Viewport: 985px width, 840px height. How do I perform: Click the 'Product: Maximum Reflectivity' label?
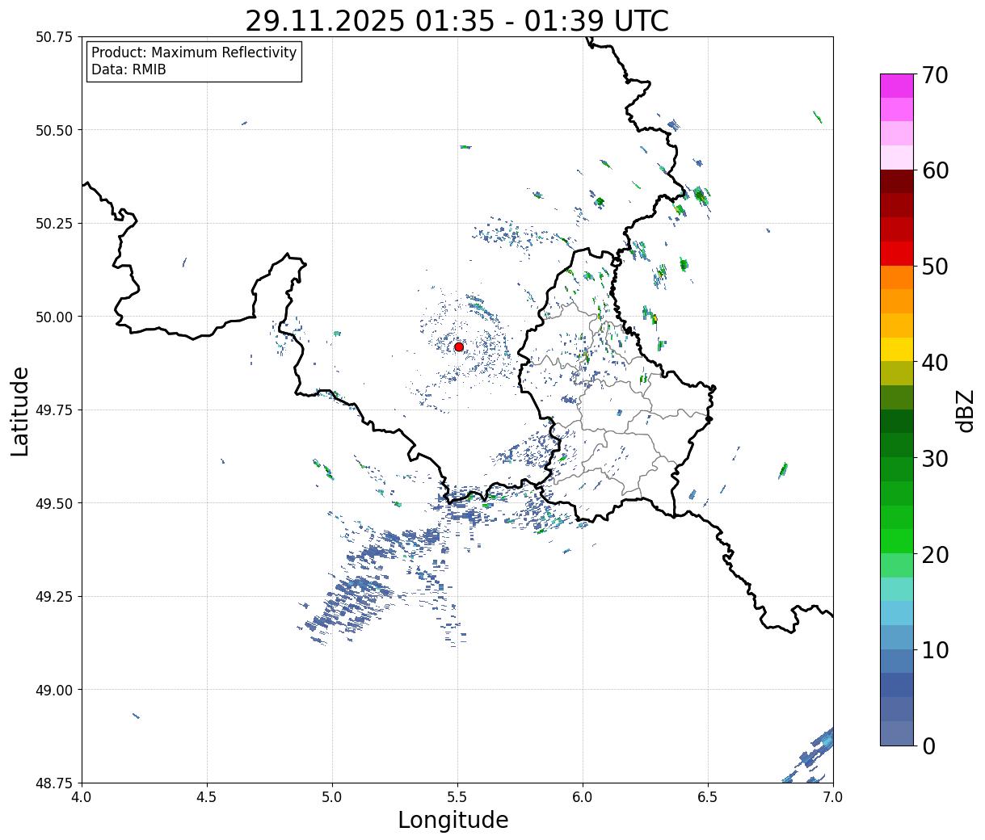194,52
